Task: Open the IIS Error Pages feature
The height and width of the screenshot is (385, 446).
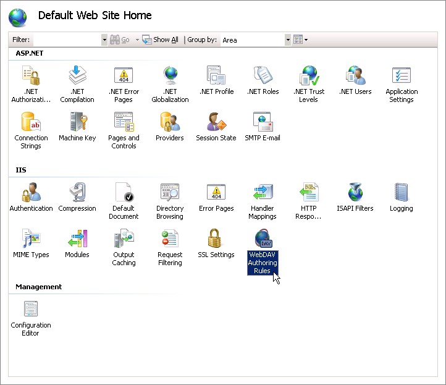Action: [216, 197]
